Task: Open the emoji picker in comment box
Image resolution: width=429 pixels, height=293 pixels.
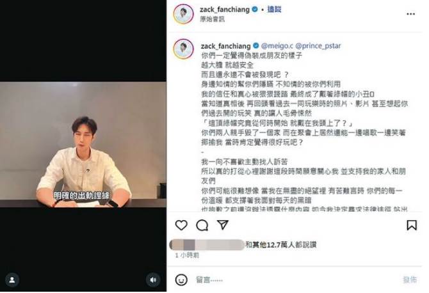Action: click(x=181, y=280)
